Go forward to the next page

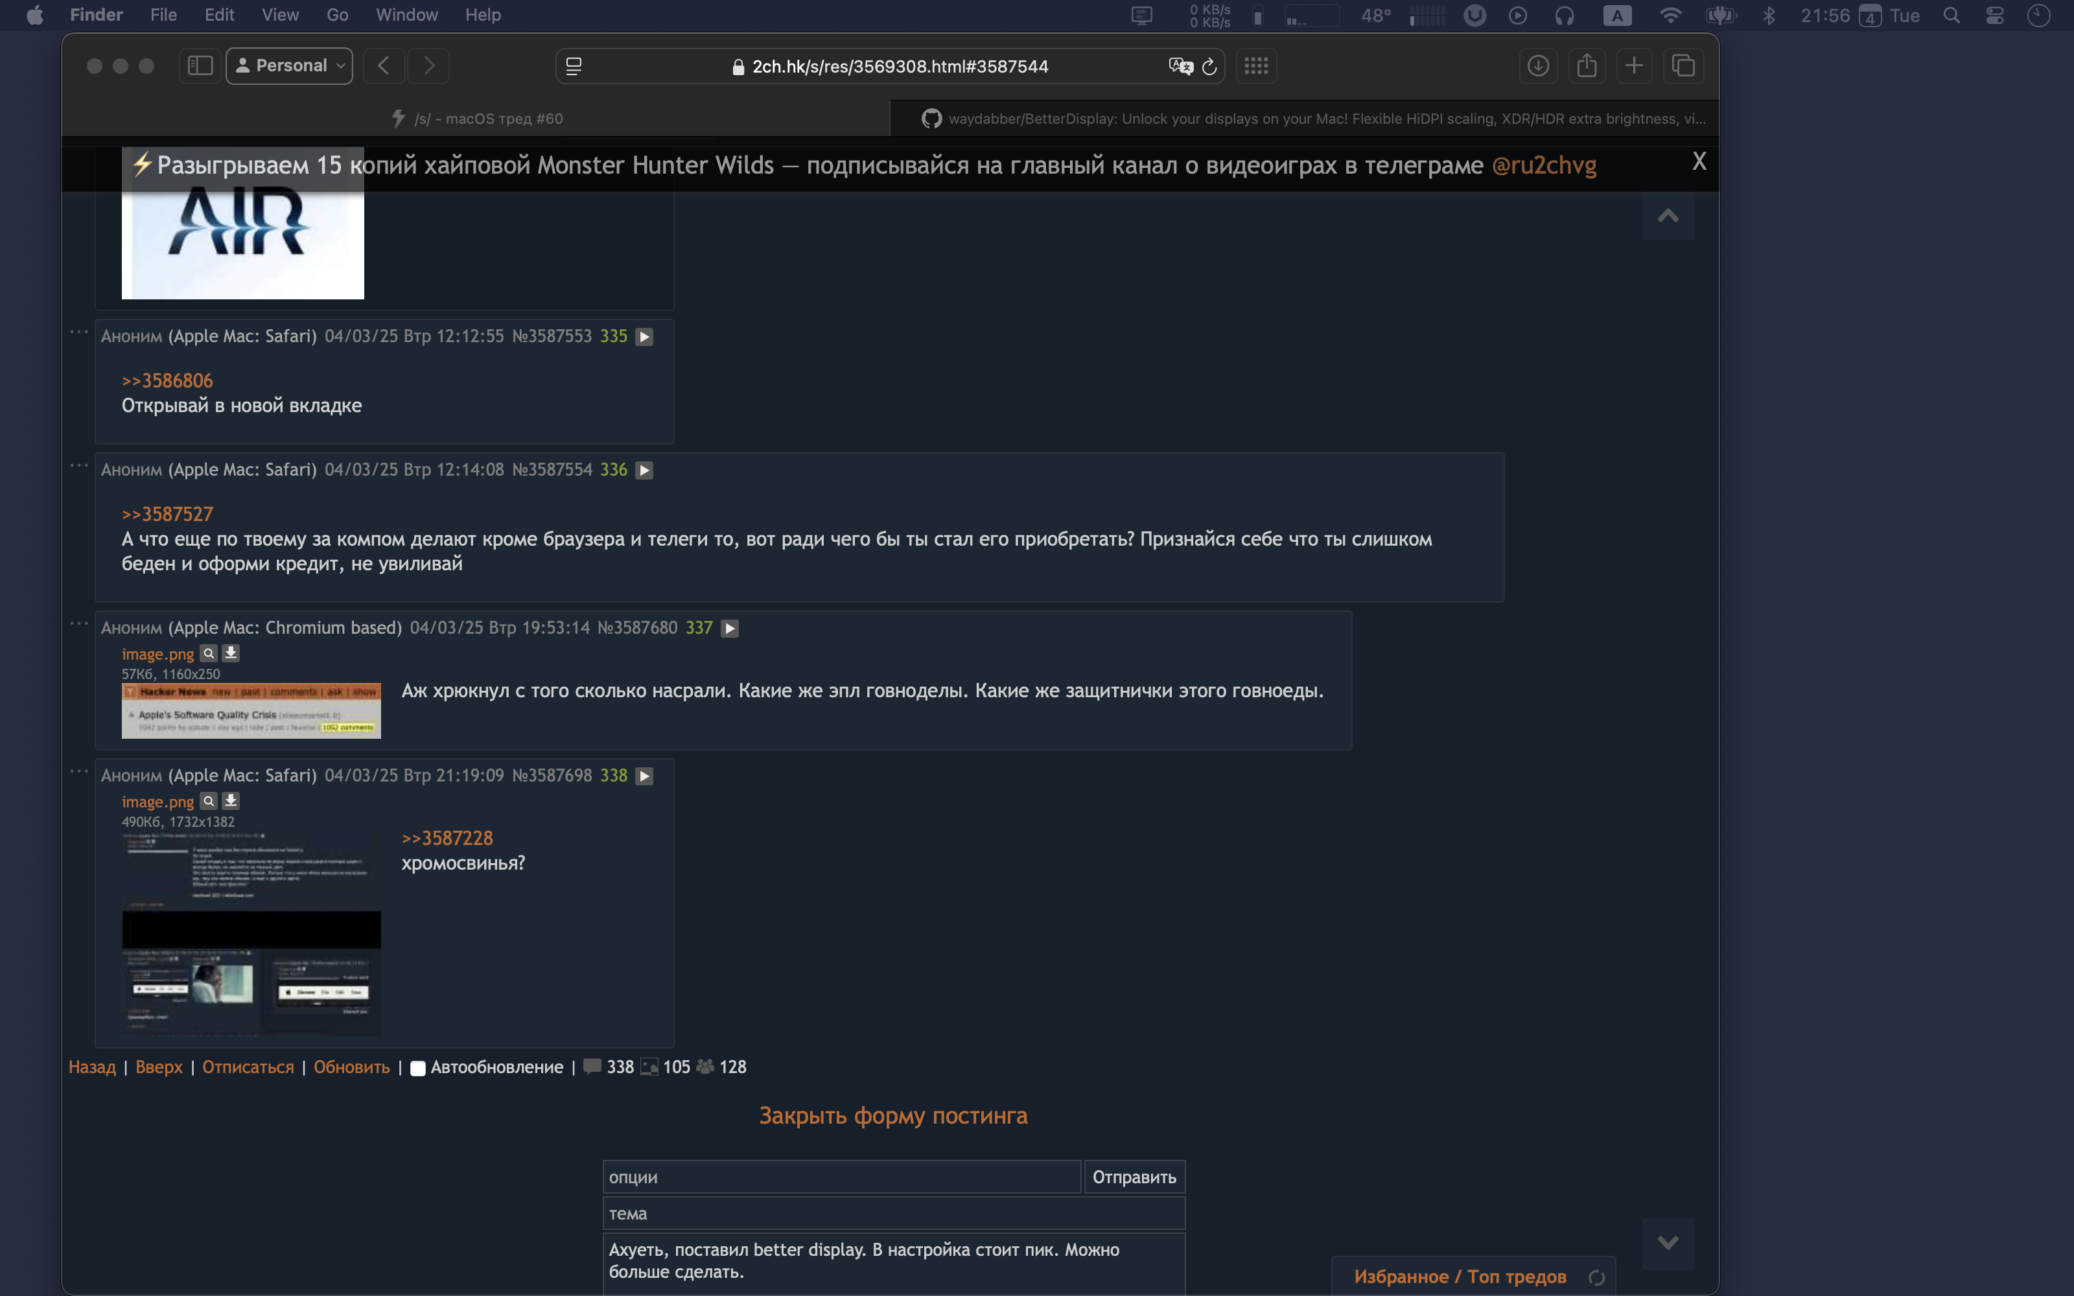[x=428, y=66]
